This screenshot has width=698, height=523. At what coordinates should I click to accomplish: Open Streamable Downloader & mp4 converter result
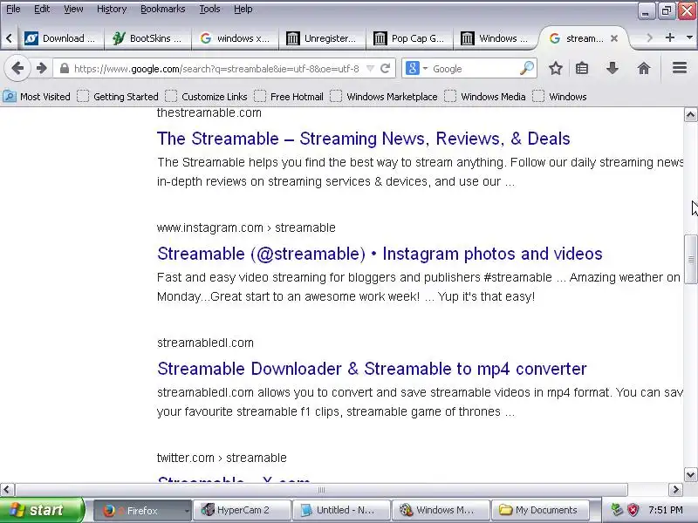pos(372,369)
